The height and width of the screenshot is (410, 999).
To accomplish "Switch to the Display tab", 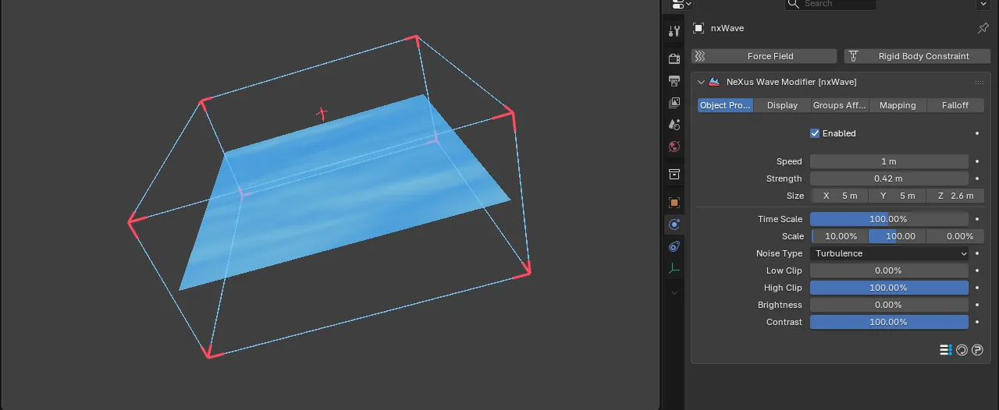I will [x=782, y=105].
